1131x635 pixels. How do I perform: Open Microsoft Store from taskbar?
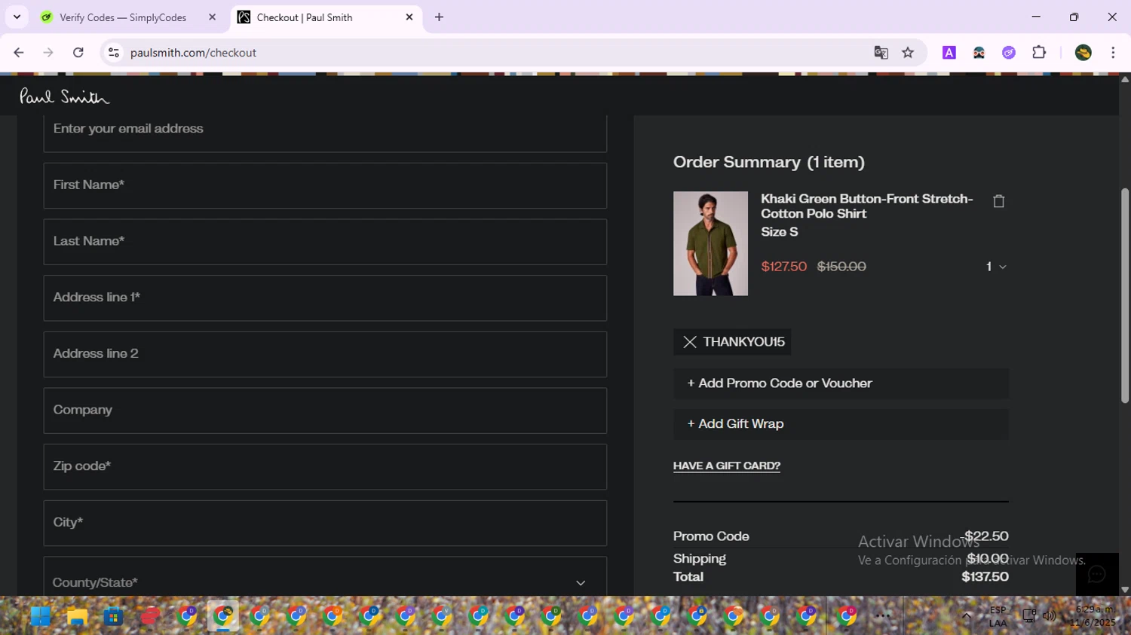pos(113,616)
